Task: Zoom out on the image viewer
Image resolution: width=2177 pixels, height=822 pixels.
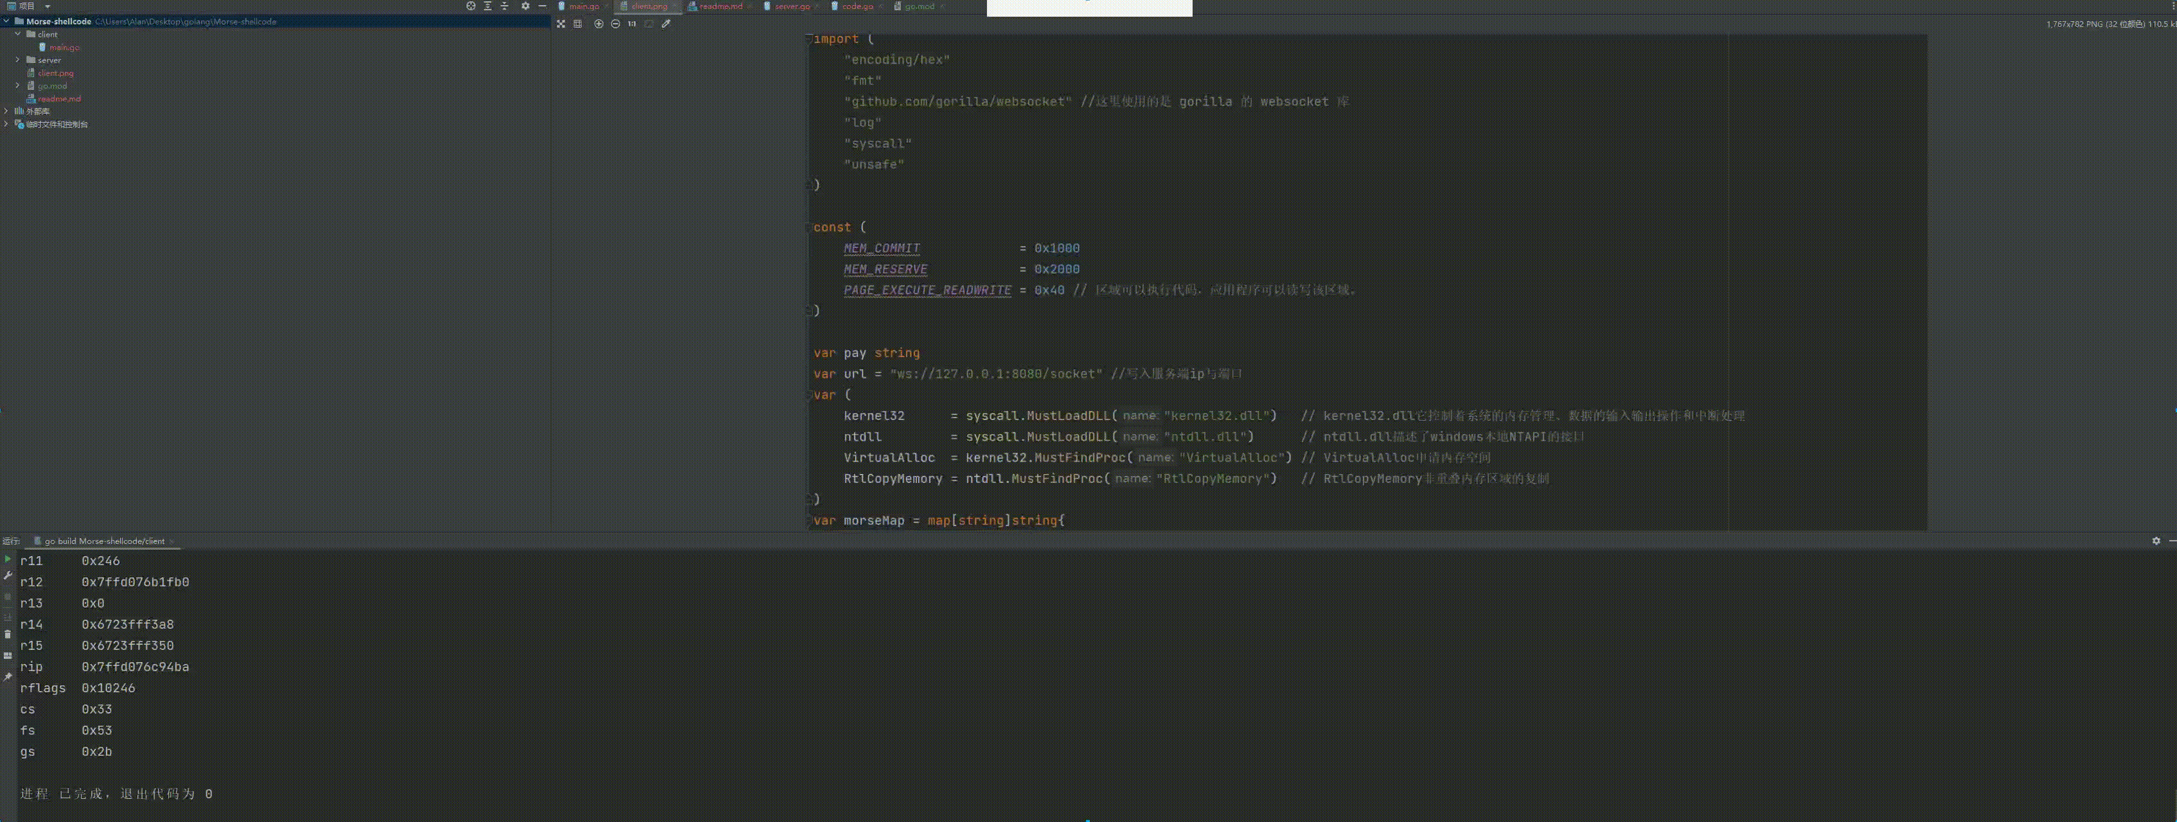Action: 615,24
